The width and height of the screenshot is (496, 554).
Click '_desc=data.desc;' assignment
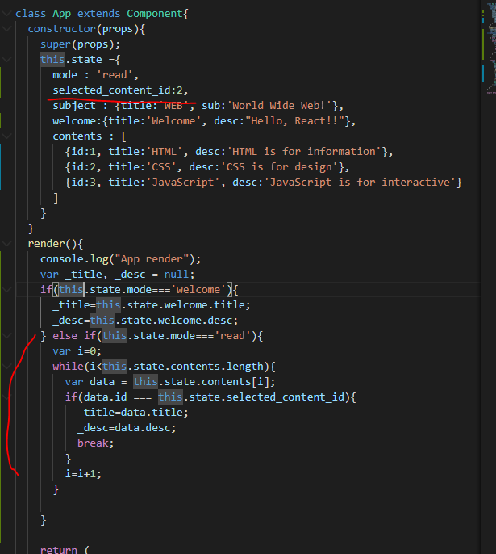[x=127, y=427]
